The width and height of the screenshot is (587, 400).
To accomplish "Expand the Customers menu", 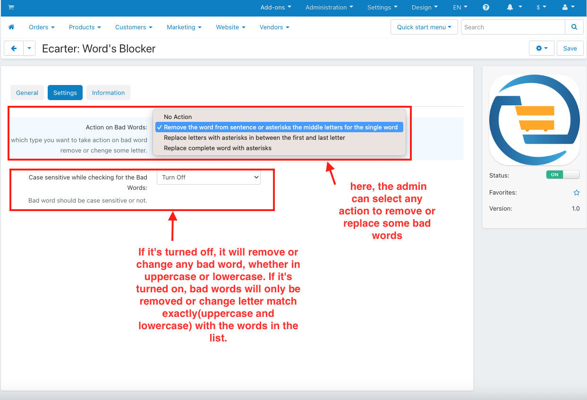I will point(134,27).
